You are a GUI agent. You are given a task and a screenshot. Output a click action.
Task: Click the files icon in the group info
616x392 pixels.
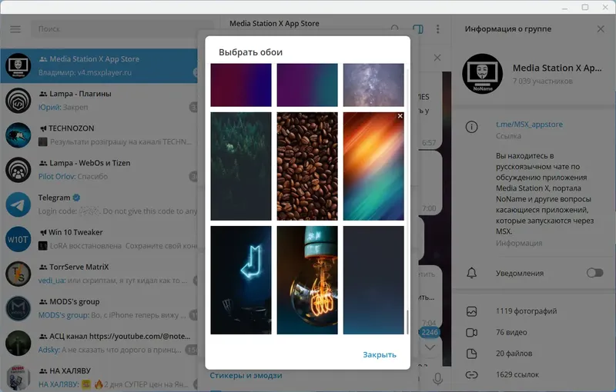click(x=471, y=354)
